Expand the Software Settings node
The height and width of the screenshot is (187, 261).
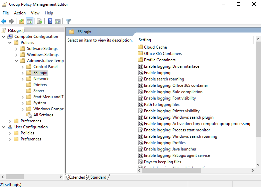(x=16, y=49)
